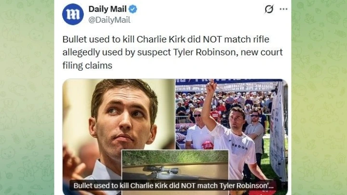Click the red cap in the rally photo
The width and height of the screenshot is (347, 195).
pyautogui.click(x=208, y=145)
